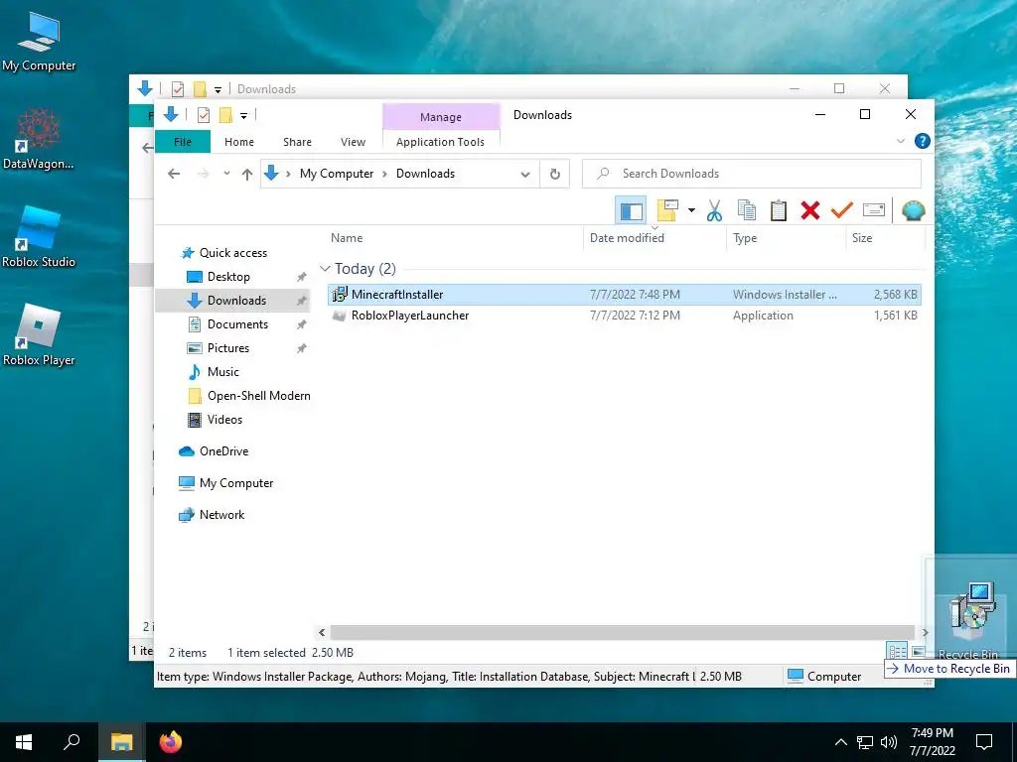The width and height of the screenshot is (1017, 762).
Task: Click the File Explorer taskbar icon
Action: (121, 742)
